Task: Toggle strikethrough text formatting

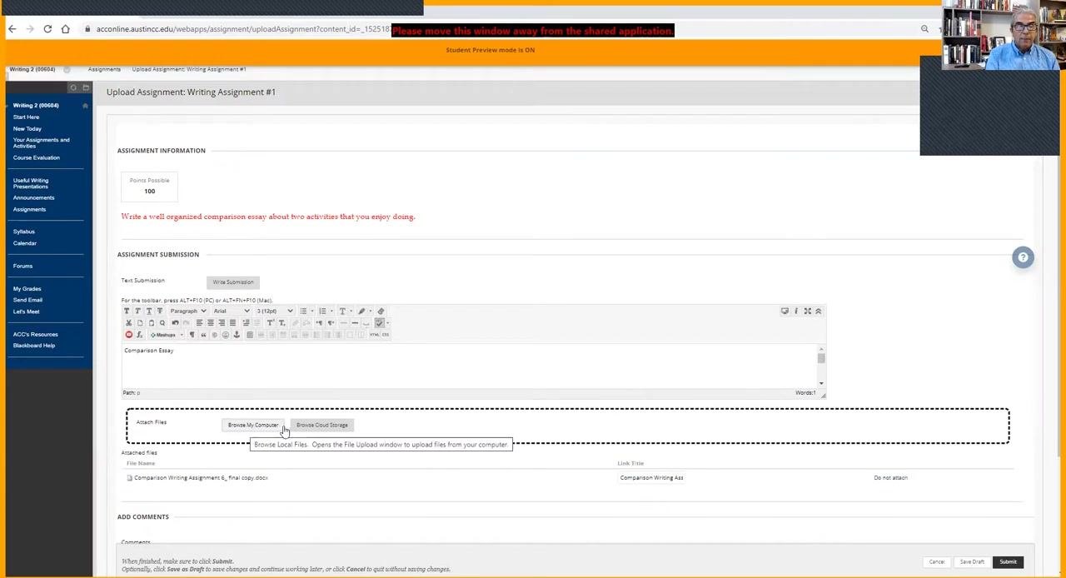Action: click(160, 311)
